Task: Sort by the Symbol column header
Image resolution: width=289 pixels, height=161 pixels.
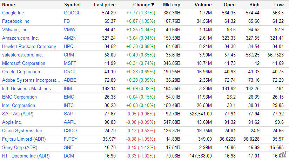Action: (72, 5)
